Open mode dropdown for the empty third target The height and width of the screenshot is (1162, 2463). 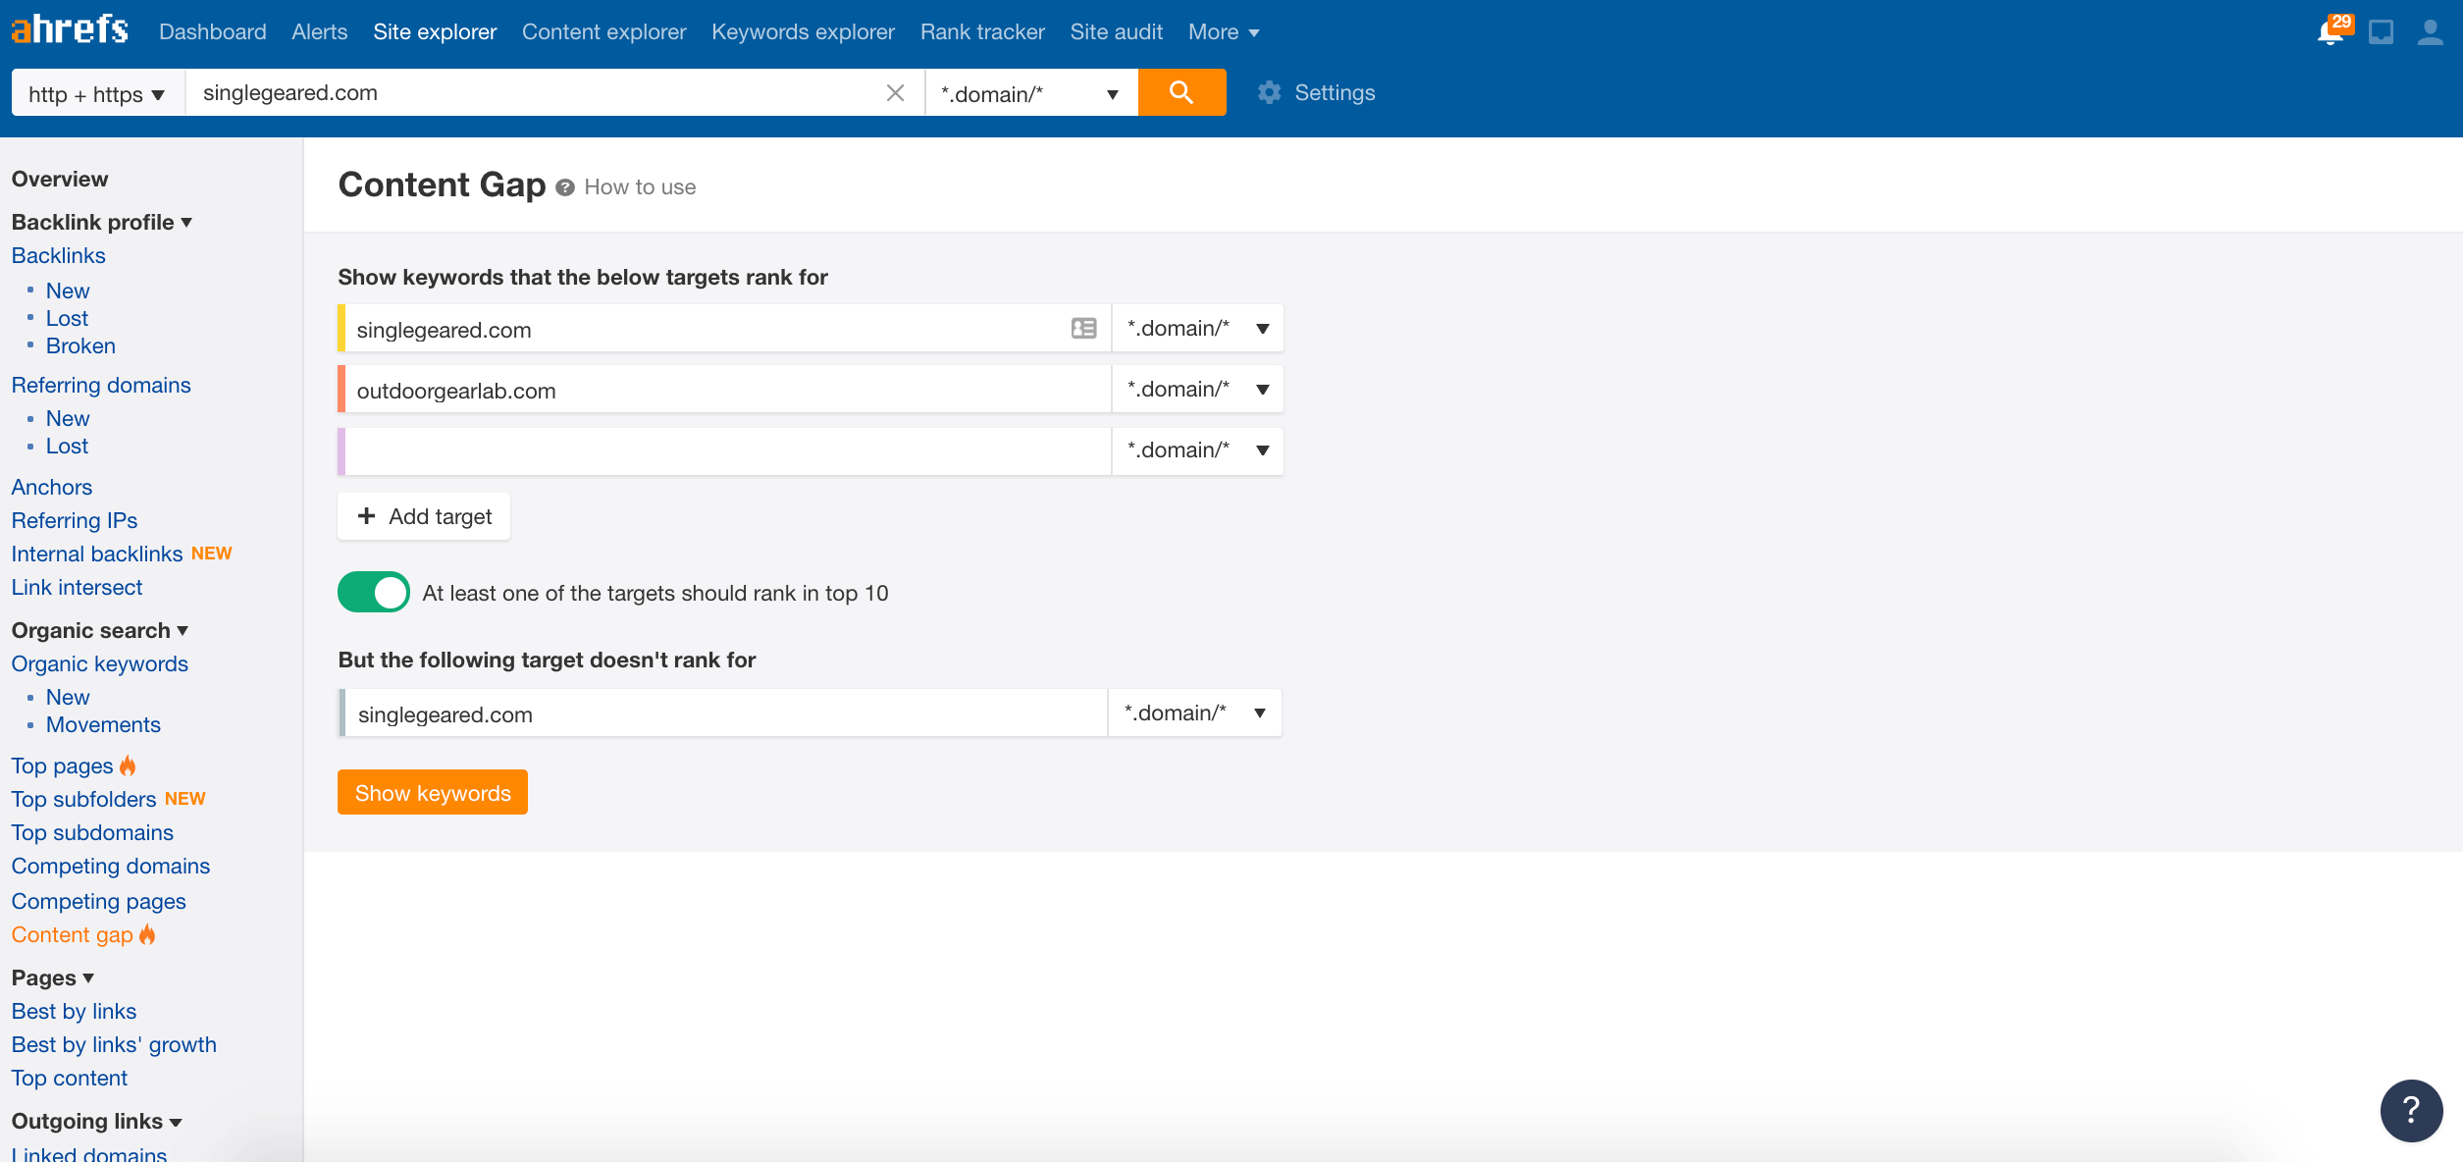(x=1197, y=450)
